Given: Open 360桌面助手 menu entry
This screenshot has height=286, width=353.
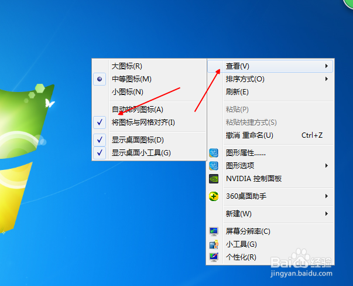Looking at the screenshot, I should click(x=270, y=196).
